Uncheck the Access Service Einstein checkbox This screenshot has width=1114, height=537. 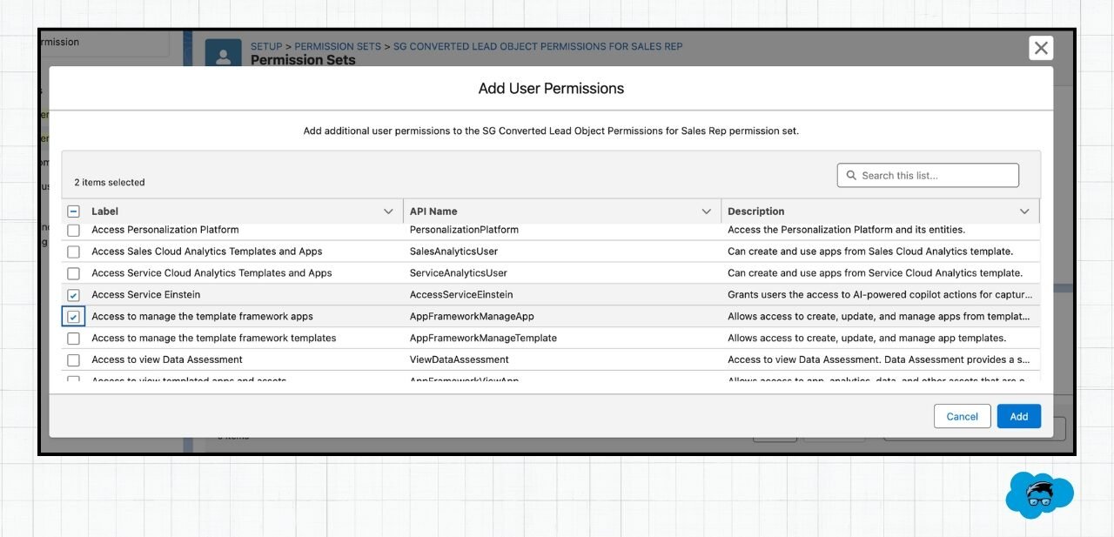(74, 295)
